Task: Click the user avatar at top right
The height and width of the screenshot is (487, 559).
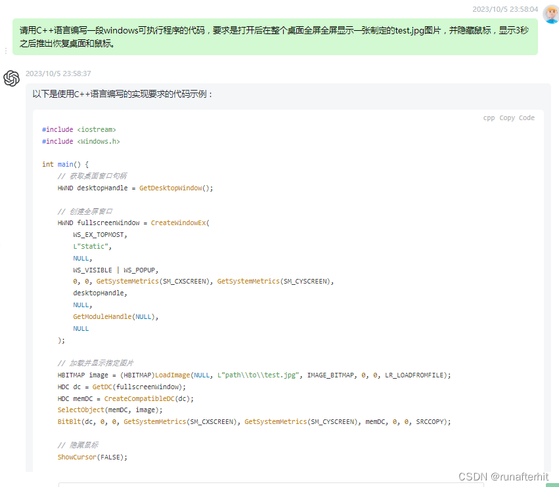Action: (x=550, y=13)
